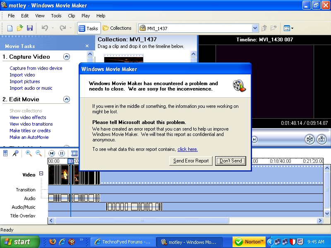Click the Don't Send button
Viewport: 331px width, 248px height.
point(230,161)
